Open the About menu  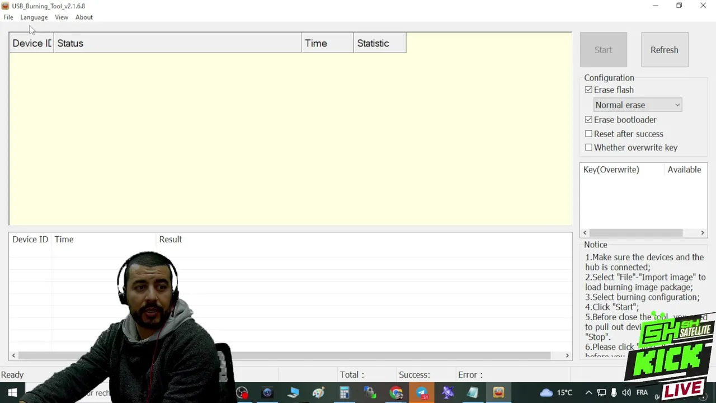(x=84, y=17)
